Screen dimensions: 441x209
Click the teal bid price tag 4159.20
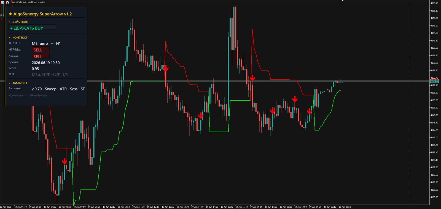434,82
